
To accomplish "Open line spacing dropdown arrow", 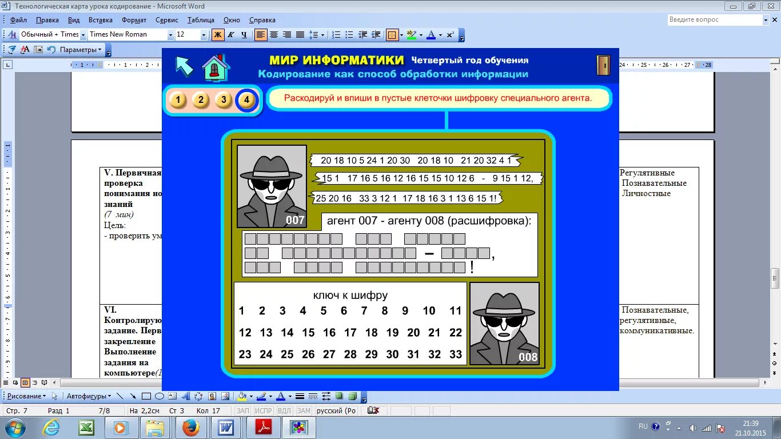I will point(322,35).
